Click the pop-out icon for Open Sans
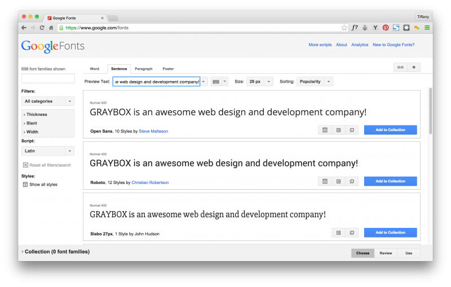The width and height of the screenshot is (451, 287). click(x=352, y=130)
